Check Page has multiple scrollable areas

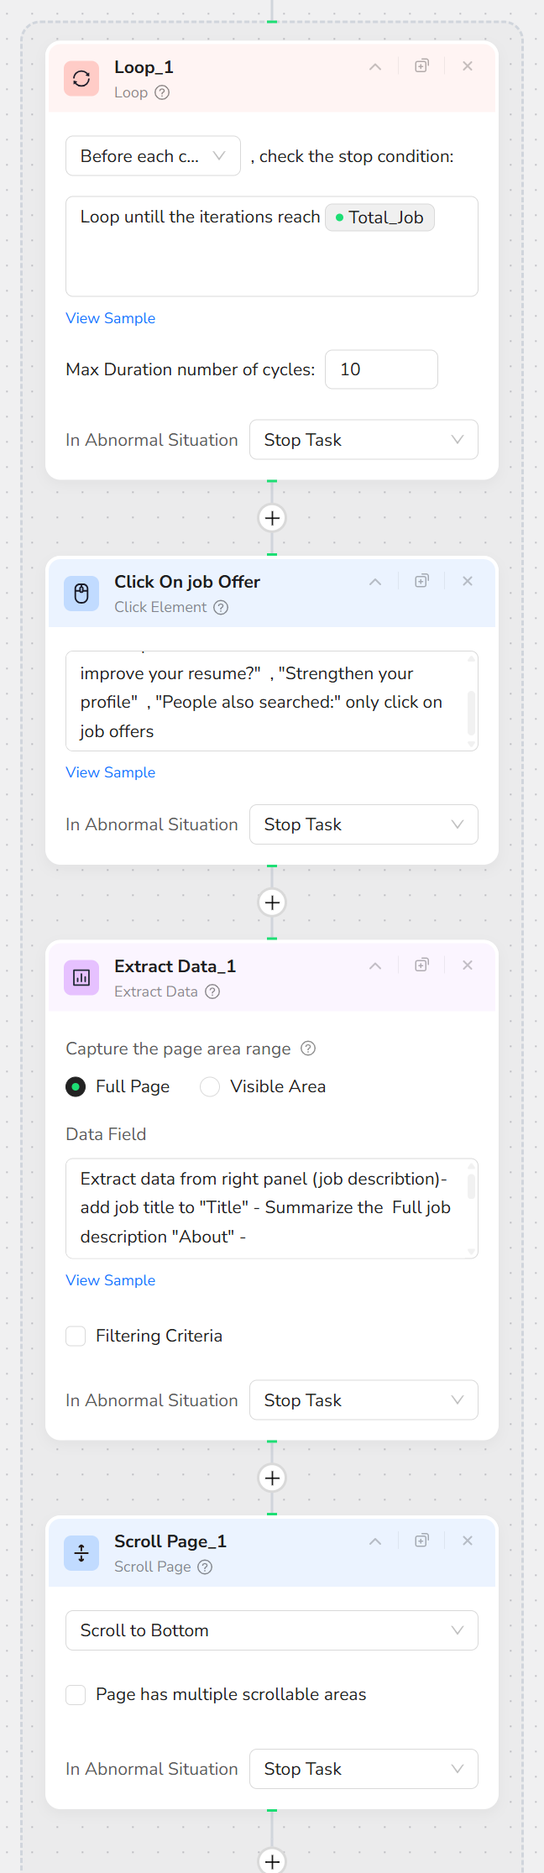click(76, 1694)
